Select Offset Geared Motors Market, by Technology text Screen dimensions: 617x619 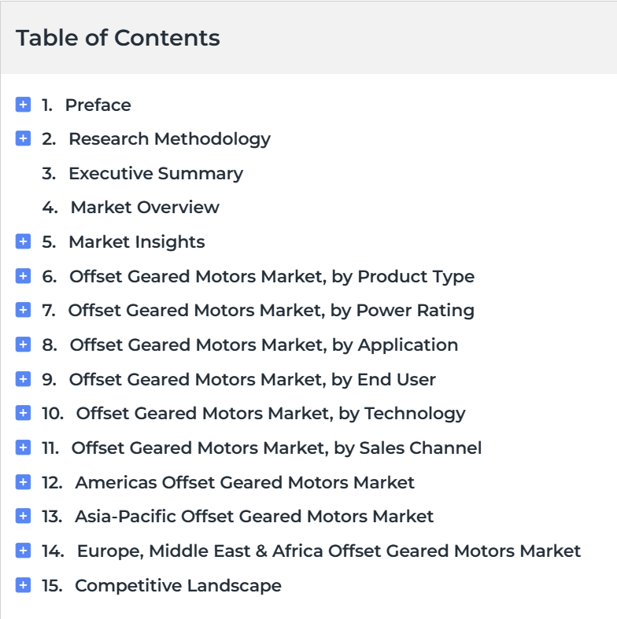(x=271, y=414)
